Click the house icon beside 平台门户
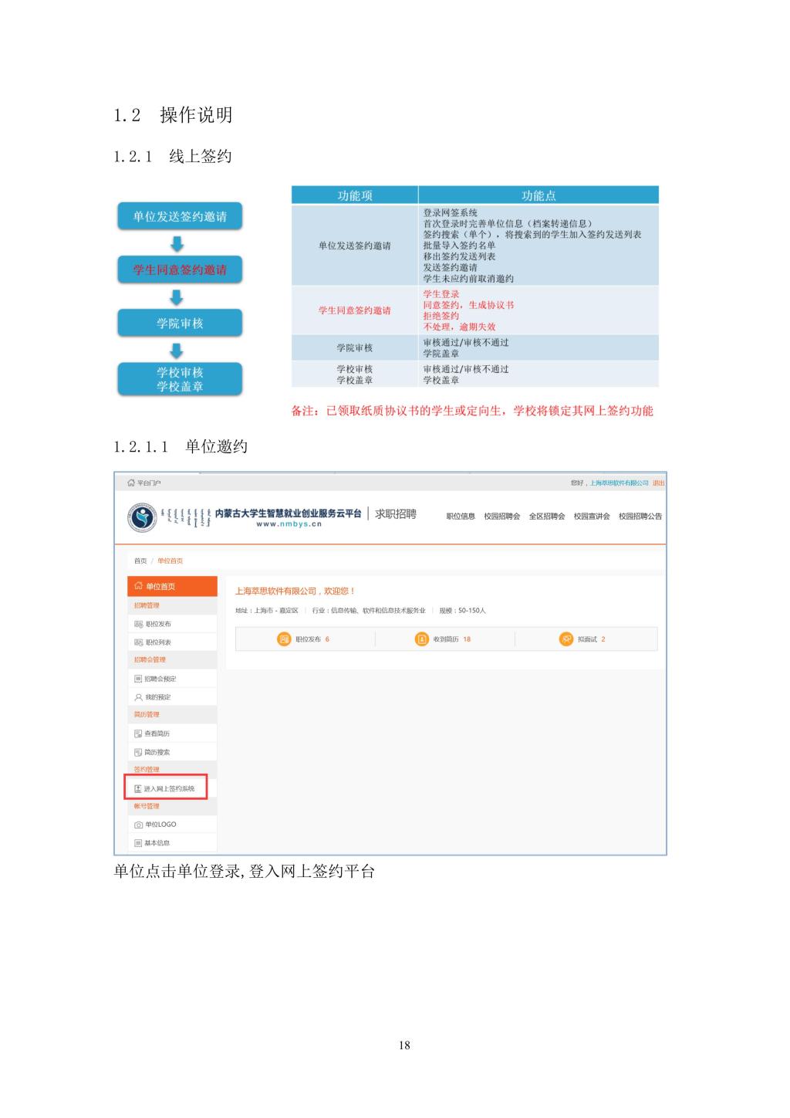This screenshot has width=790, height=1118. [131, 483]
